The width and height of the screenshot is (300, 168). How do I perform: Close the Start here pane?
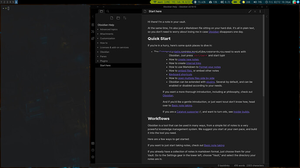(x=255, y=11)
